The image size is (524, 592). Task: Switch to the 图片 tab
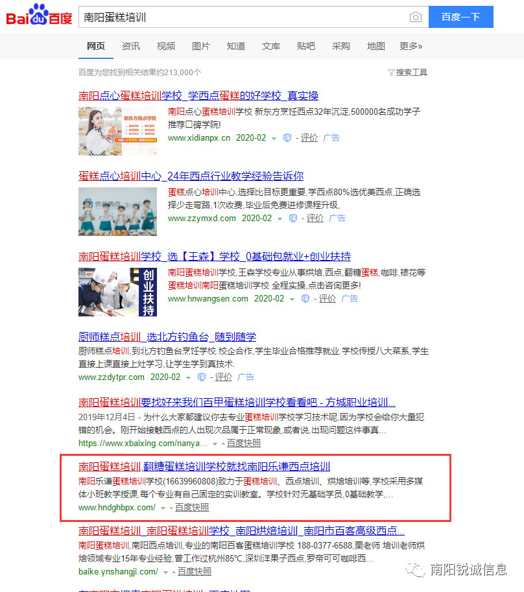(201, 46)
